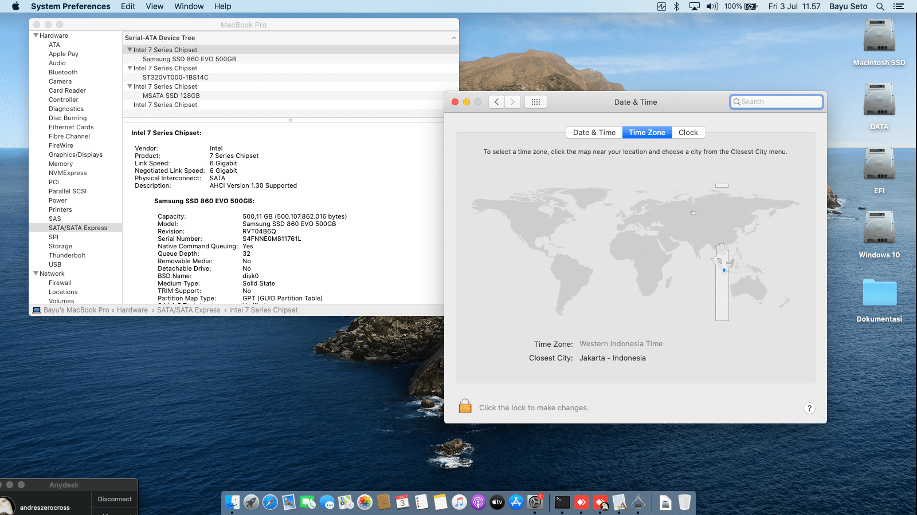Screen dimensions: 917x515
Task: Collapse the chipset containing Samsung SSD 860
Action: pyautogui.click(x=130, y=50)
